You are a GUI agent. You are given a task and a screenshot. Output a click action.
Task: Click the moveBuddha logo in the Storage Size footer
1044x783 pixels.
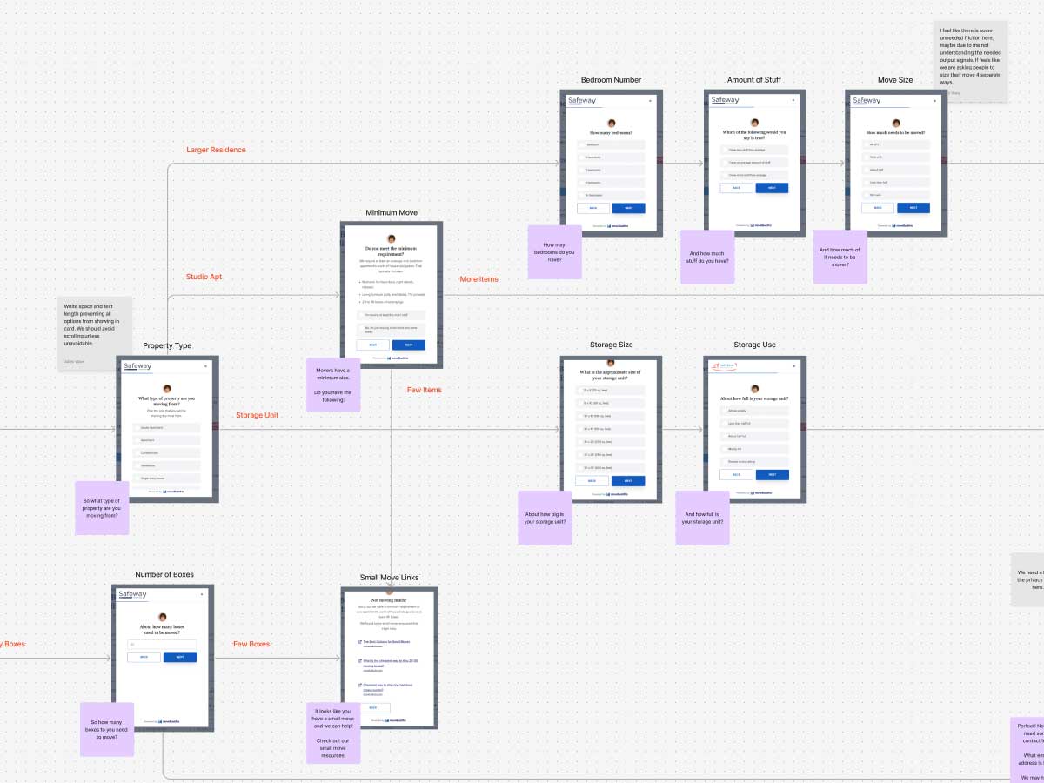[x=619, y=494]
